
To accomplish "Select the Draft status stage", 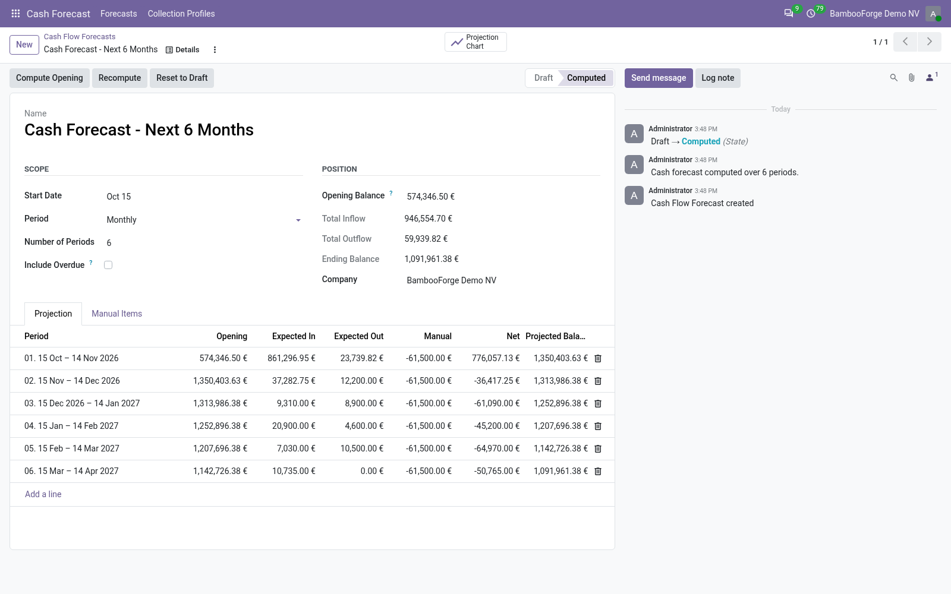I will [x=543, y=78].
